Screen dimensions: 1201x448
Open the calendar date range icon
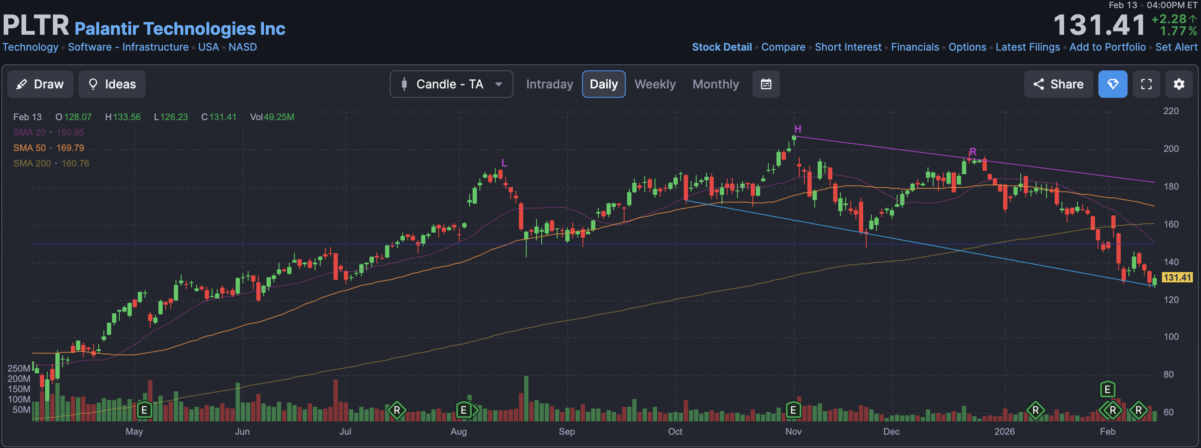(x=766, y=84)
